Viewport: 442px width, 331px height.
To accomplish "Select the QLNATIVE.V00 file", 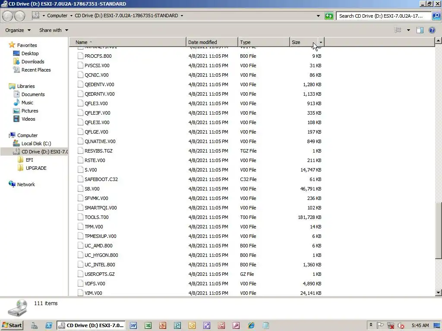I will [x=100, y=141].
